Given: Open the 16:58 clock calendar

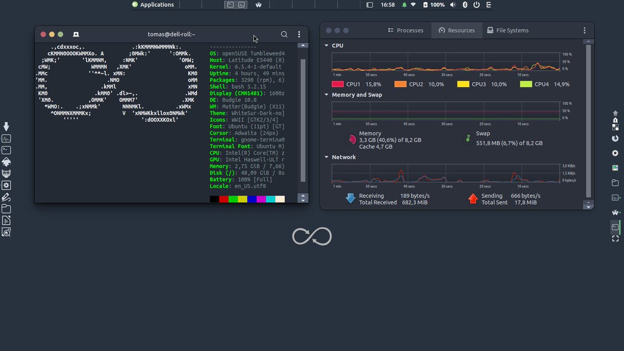Looking at the screenshot, I should click(x=388, y=5).
